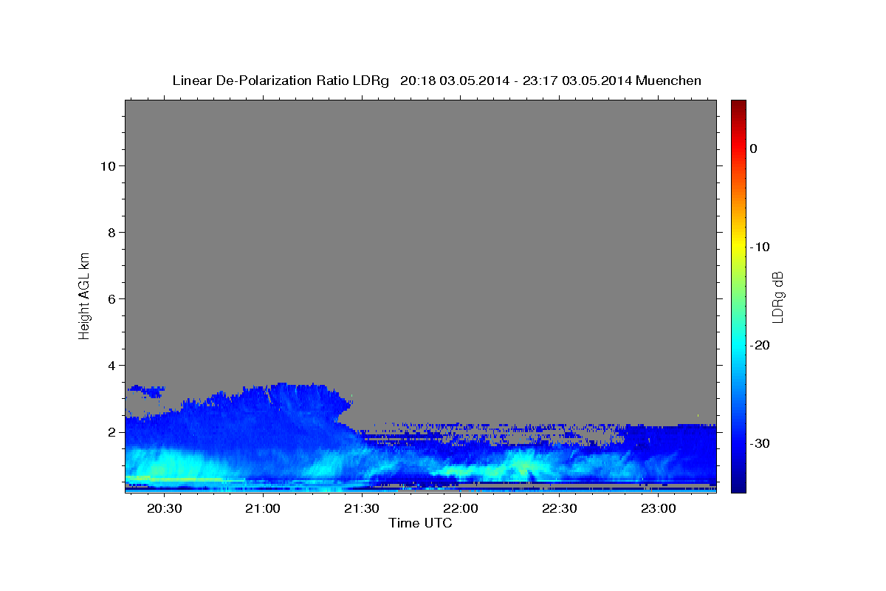Click the 20:30 time tick label
Screen dimensions: 886x591
(164, 509)
